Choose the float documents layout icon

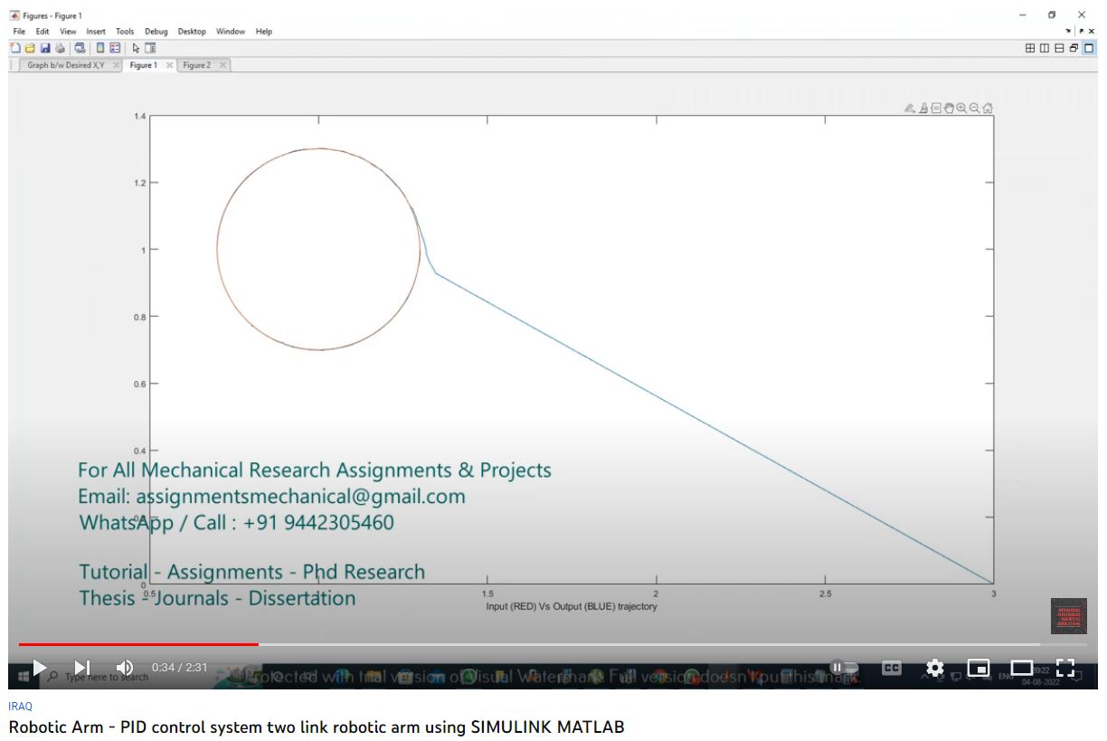pos(1074,48)
